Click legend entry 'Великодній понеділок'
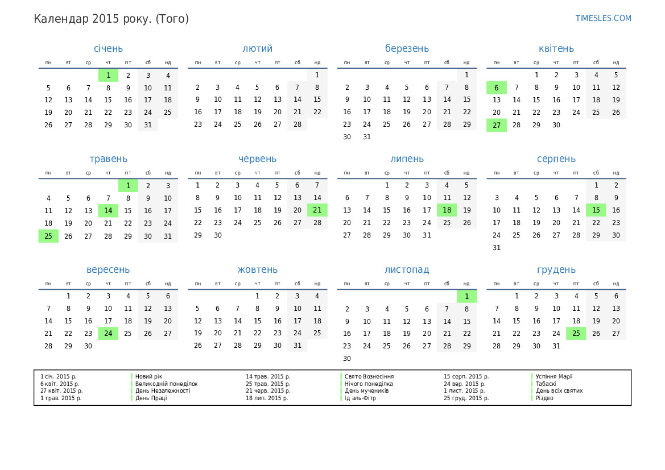This screenshot has height=470, width=665. (167, 384)
